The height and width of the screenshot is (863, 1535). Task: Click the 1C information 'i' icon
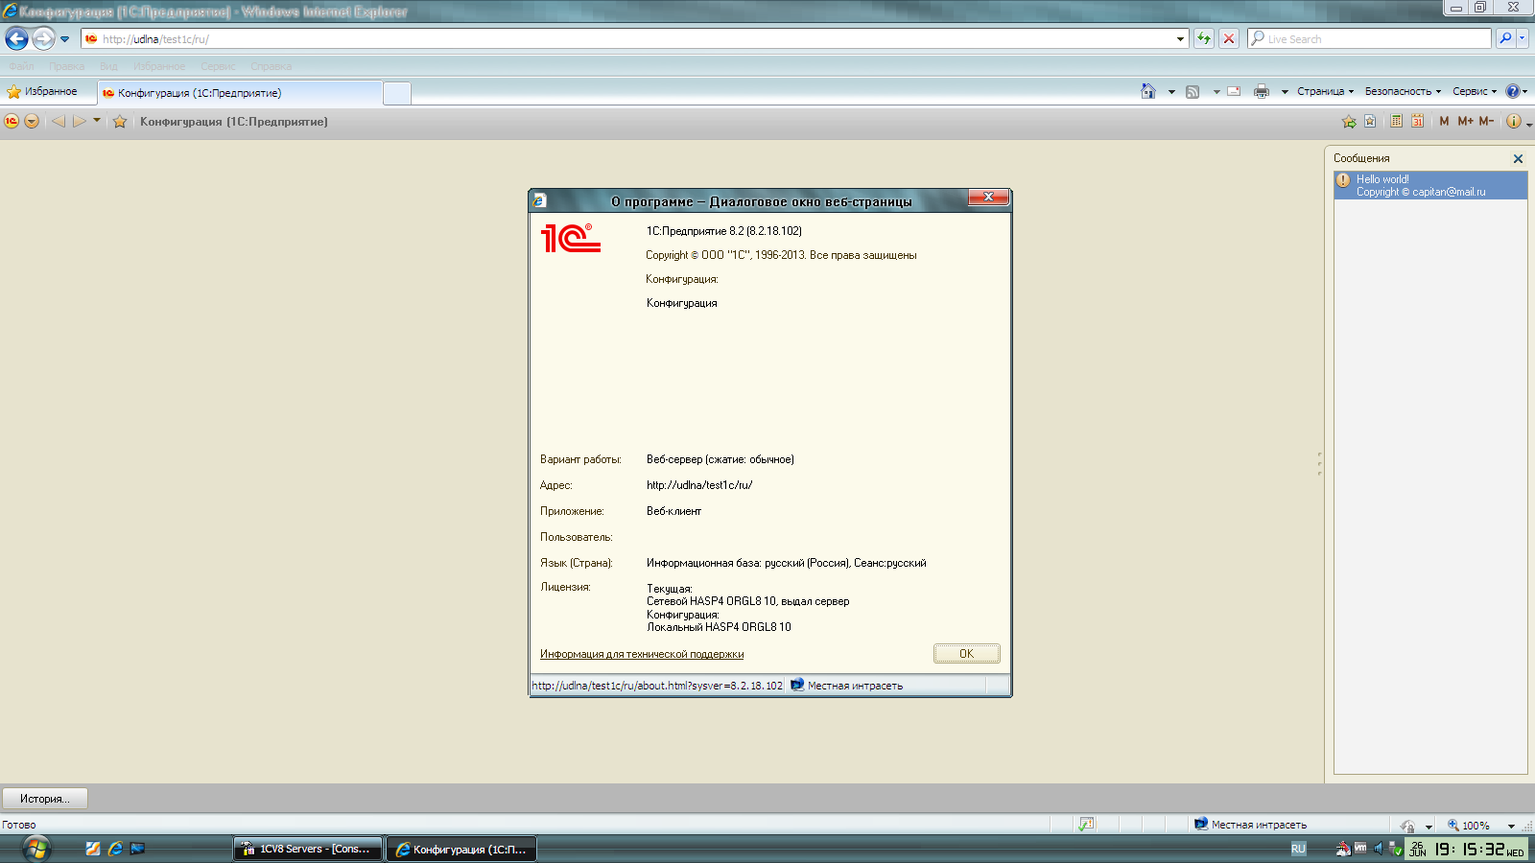(x=1513, y=122)
